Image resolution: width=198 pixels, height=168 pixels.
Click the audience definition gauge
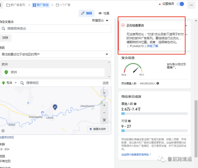point(133,68)
